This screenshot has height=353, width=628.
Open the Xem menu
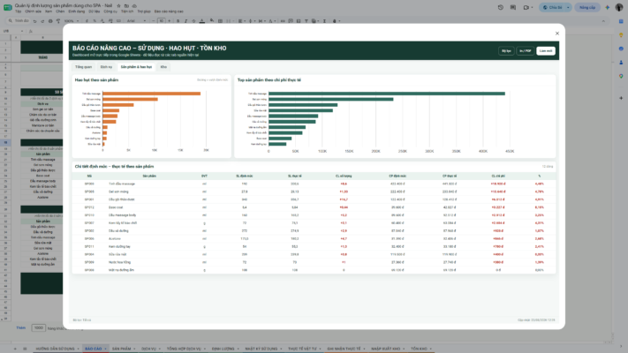49,11
